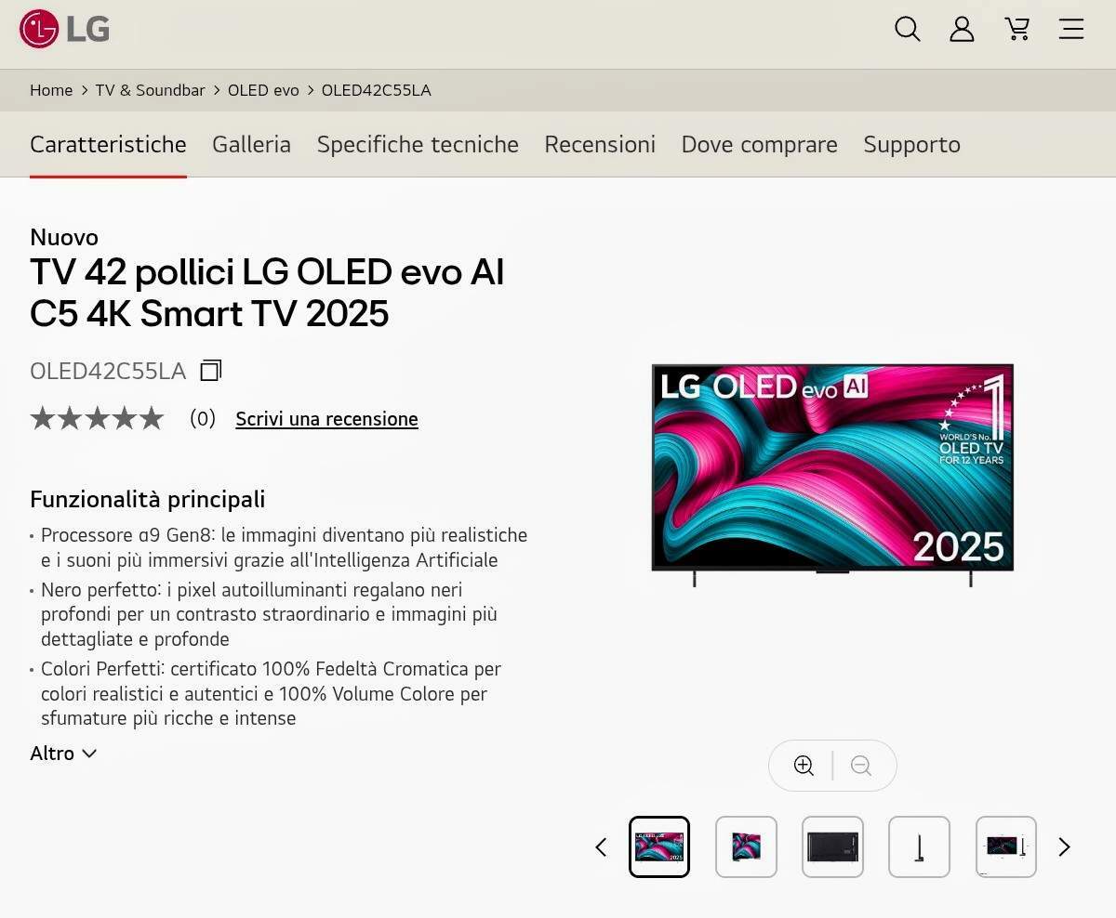
Task: Select the side profile thumbnail
Action: (919, 846)
